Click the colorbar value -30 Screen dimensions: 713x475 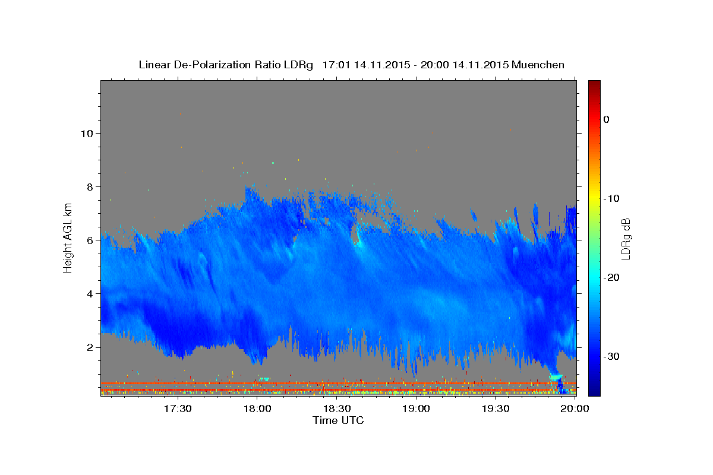pyautogui.click(x=611, y=356)
